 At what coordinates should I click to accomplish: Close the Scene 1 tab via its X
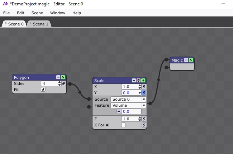coord(30,23)
